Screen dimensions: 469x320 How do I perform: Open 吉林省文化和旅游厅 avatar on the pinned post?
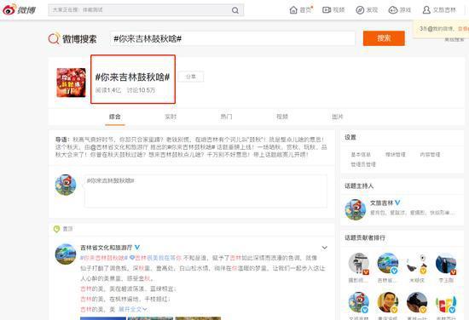(x=66, y=254)
